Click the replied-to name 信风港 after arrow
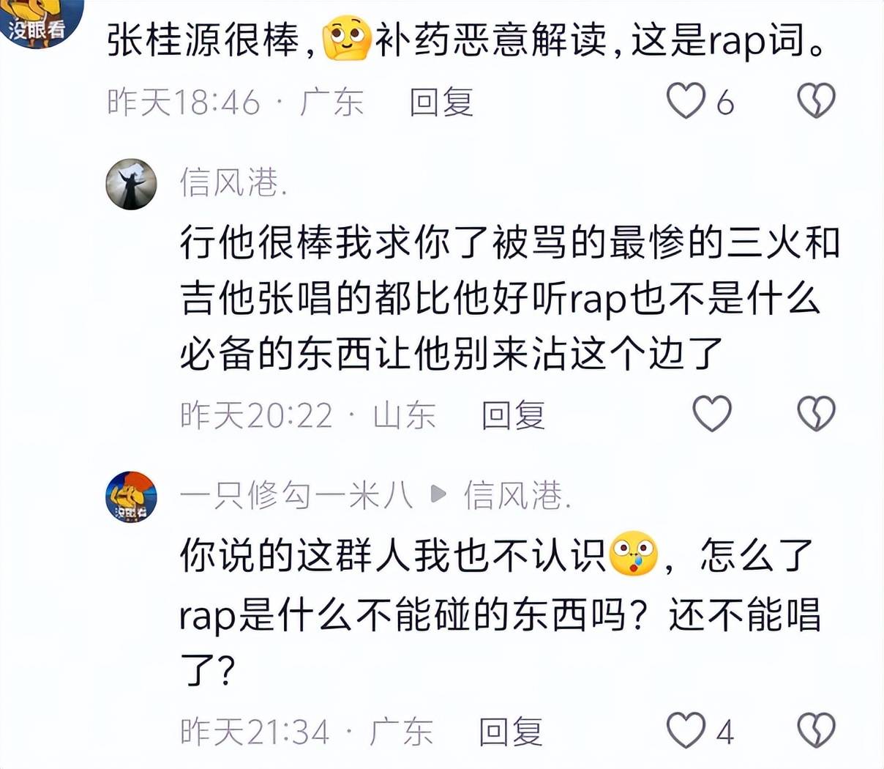 [517, 496]
